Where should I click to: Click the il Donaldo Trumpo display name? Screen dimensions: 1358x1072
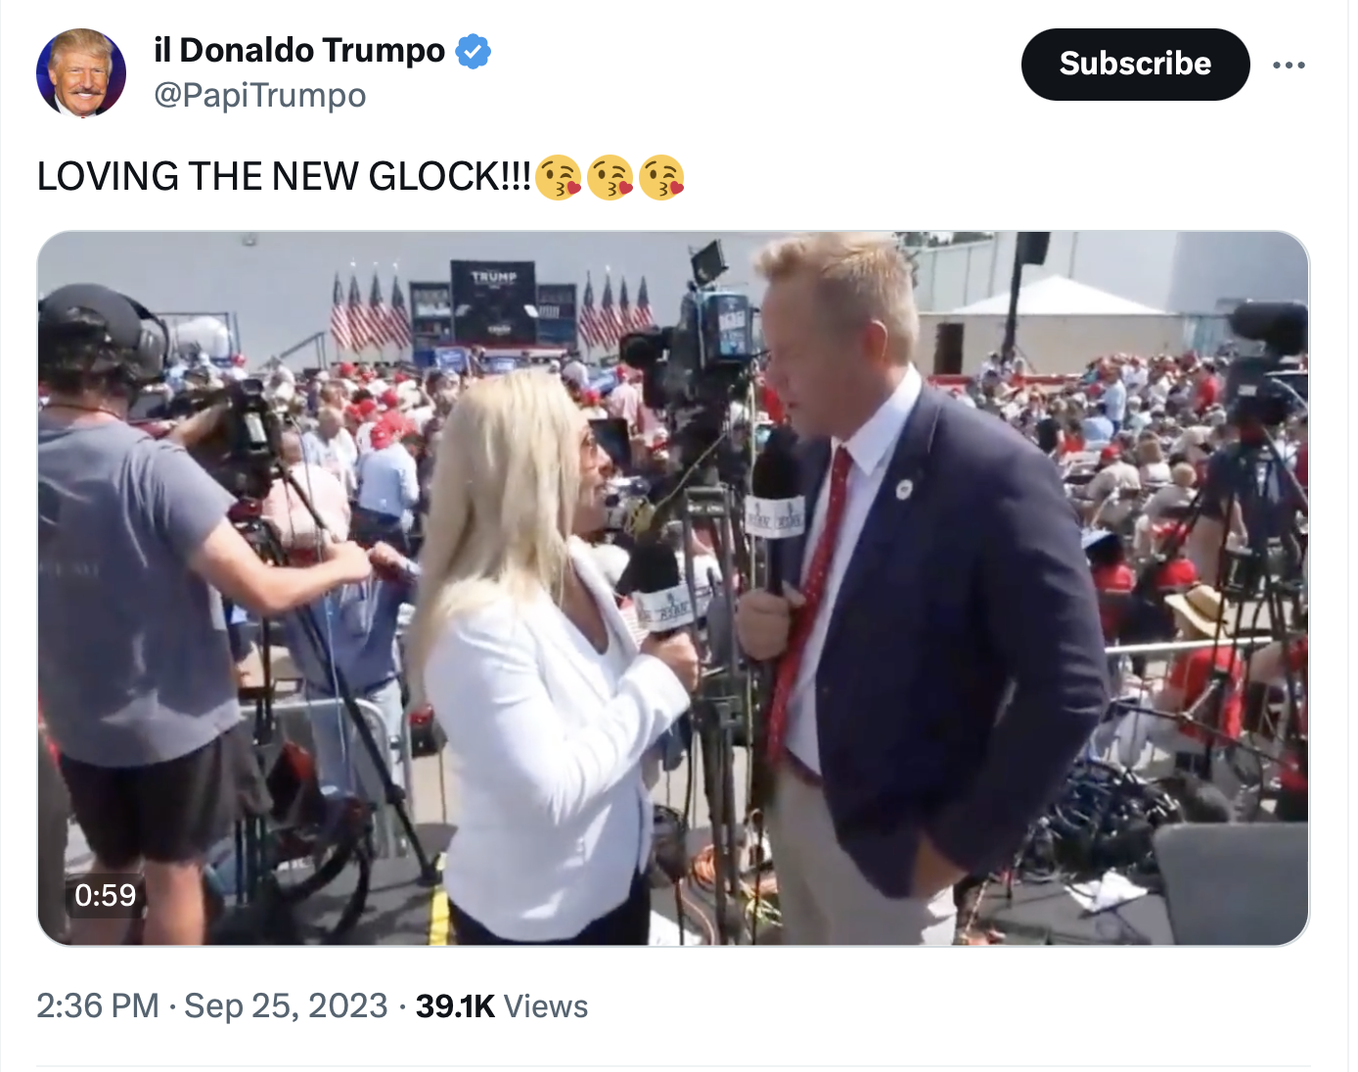pos(299,50)
